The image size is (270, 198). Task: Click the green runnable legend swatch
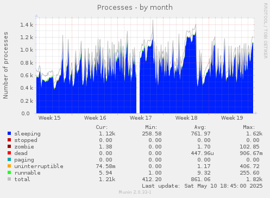point(9,172)
